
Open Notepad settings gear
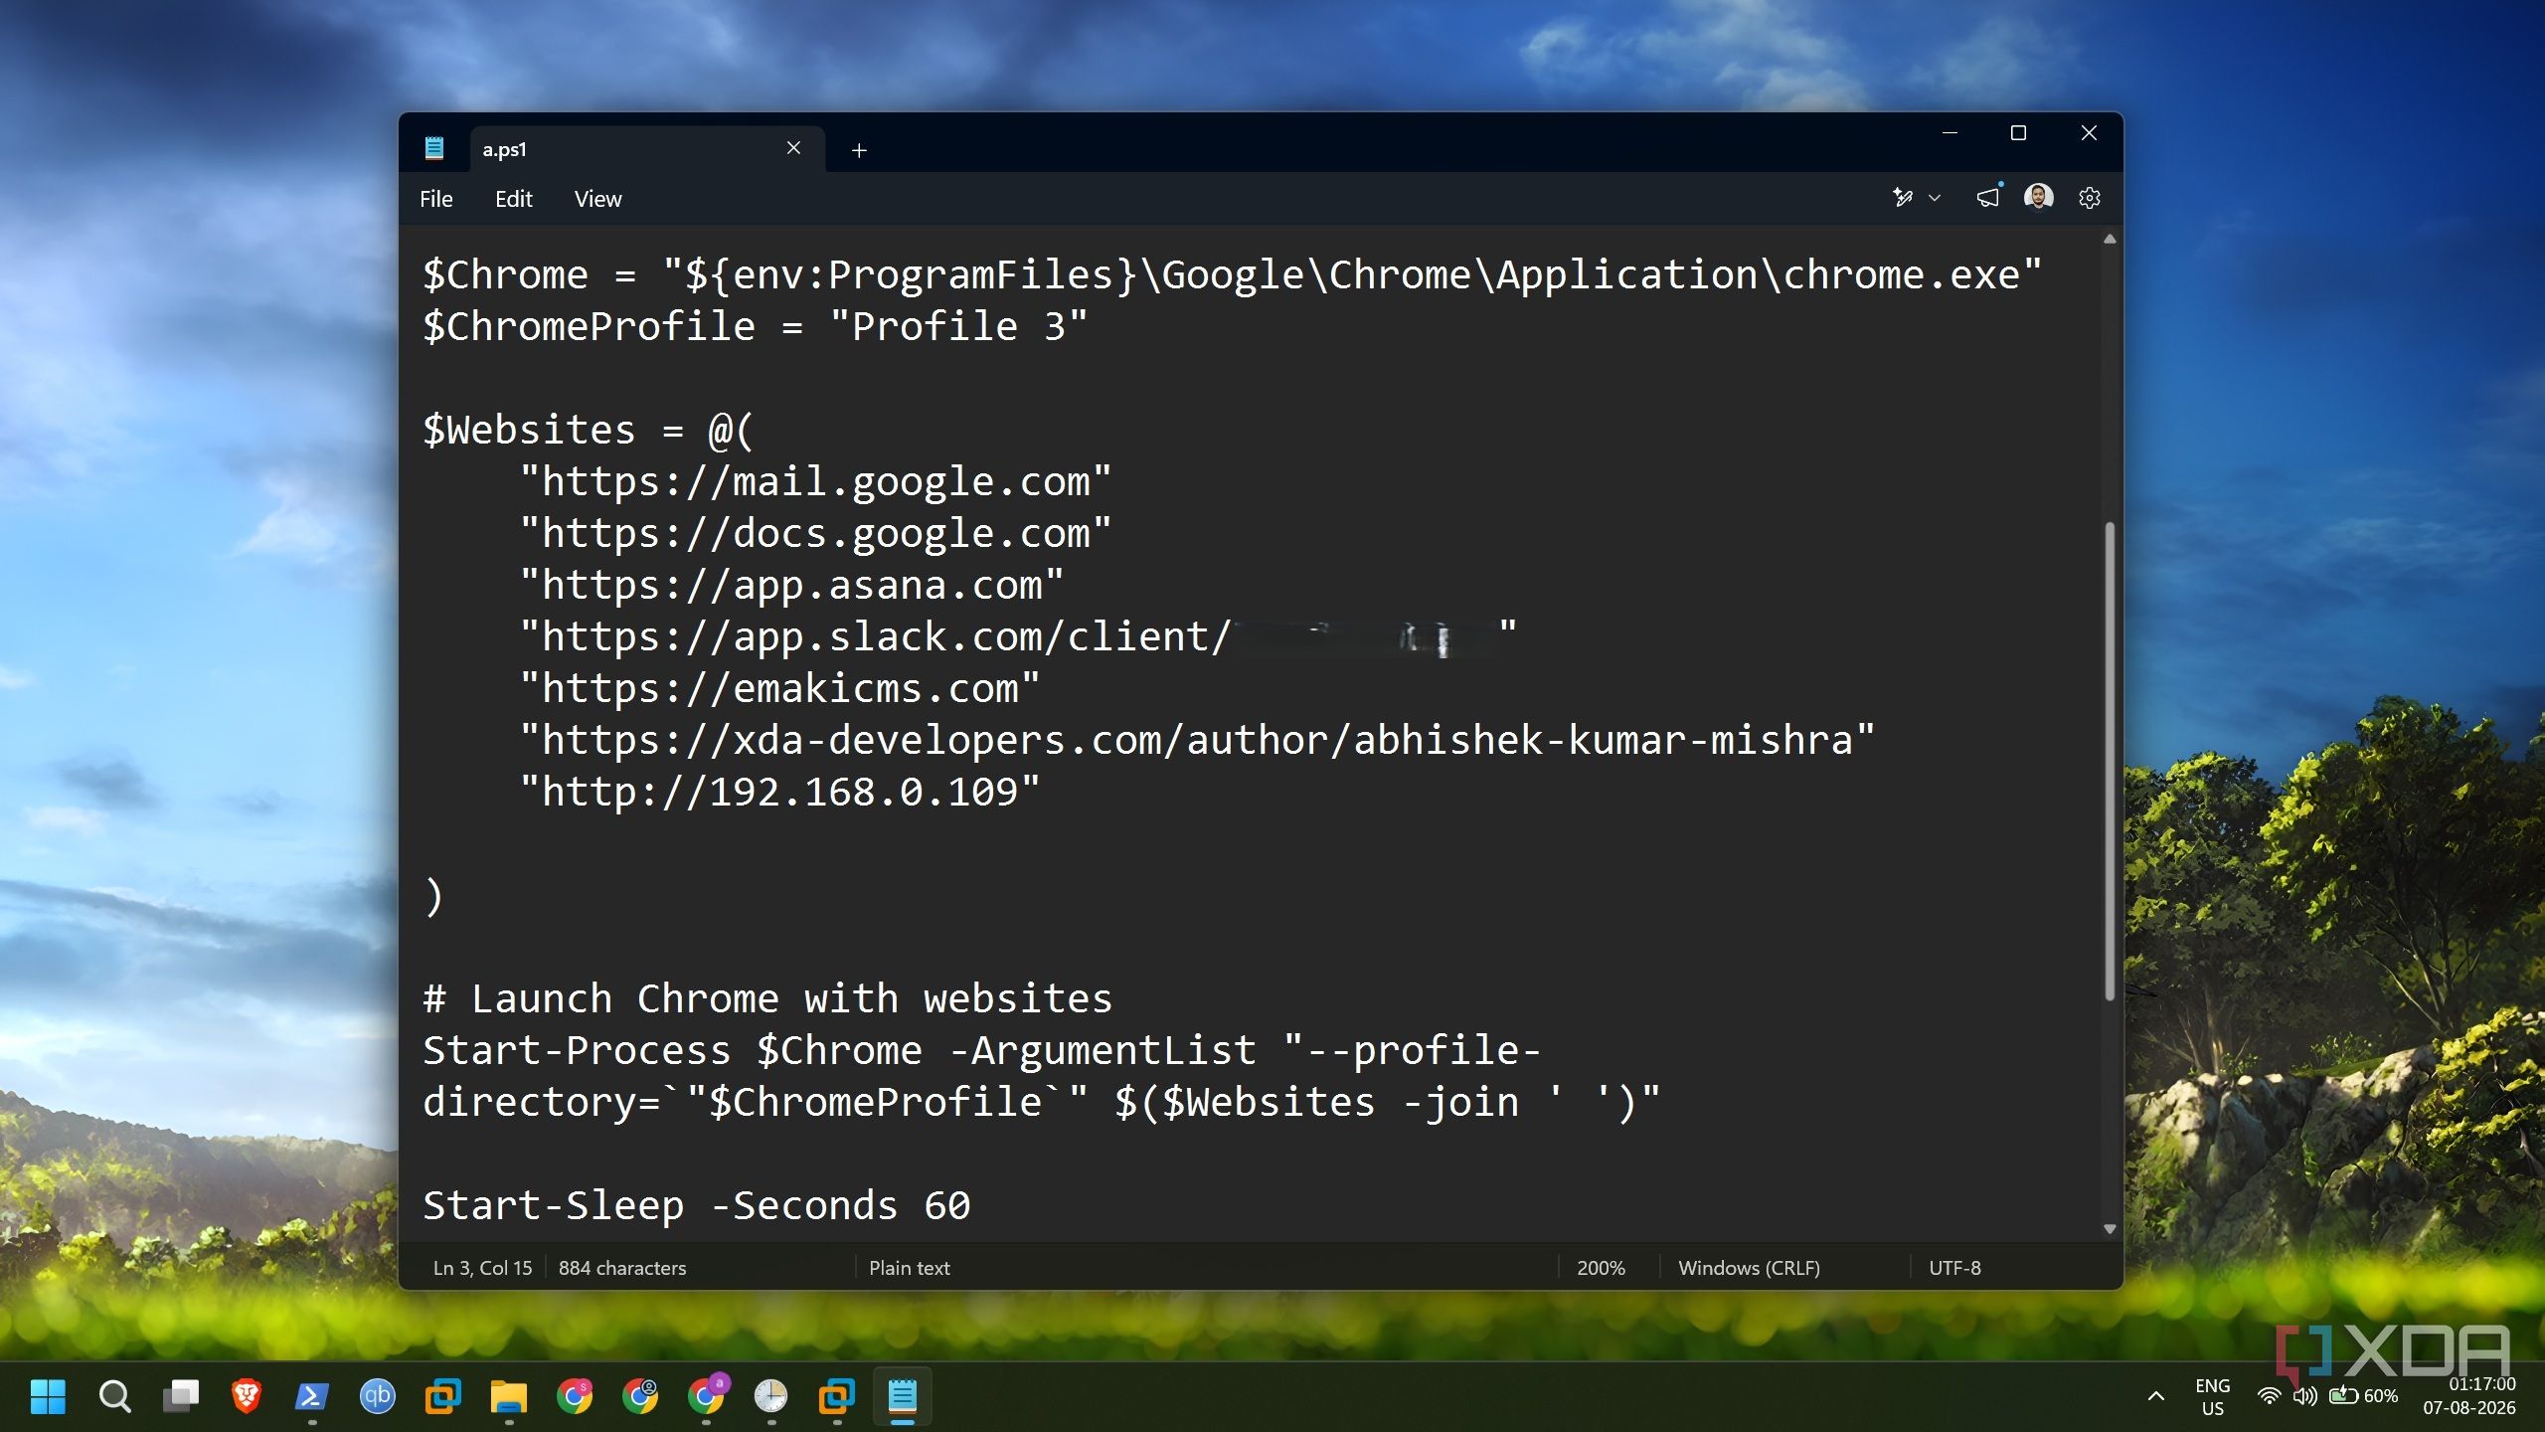2090,198
